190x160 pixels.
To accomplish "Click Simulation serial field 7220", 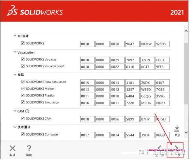I will pyautogui.click(x=132, y=103).
